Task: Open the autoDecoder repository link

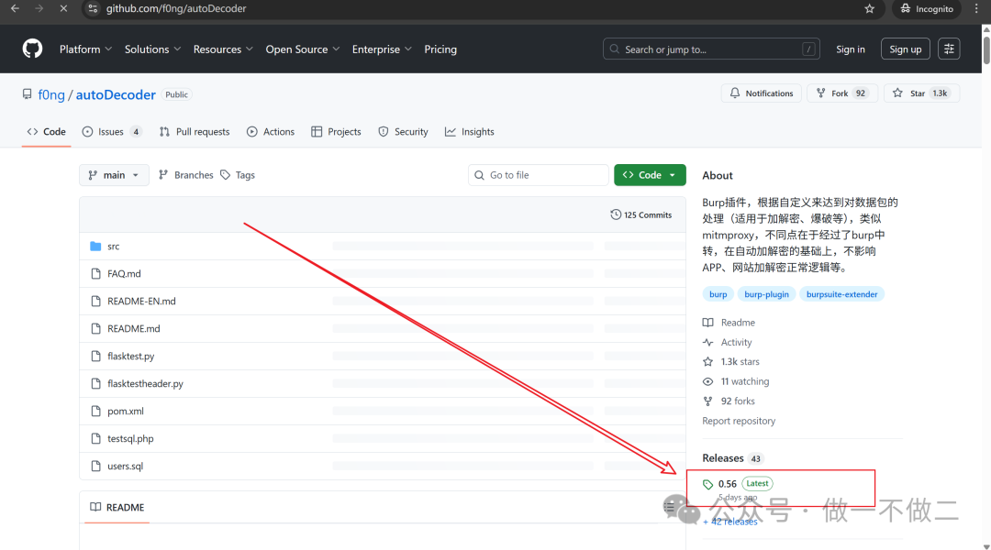Action: pos(116,94)
